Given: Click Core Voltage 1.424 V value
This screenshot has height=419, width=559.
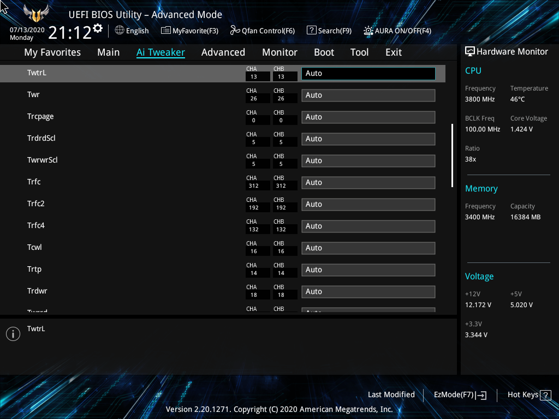Looking at the screenshot, I should point(521,129).
